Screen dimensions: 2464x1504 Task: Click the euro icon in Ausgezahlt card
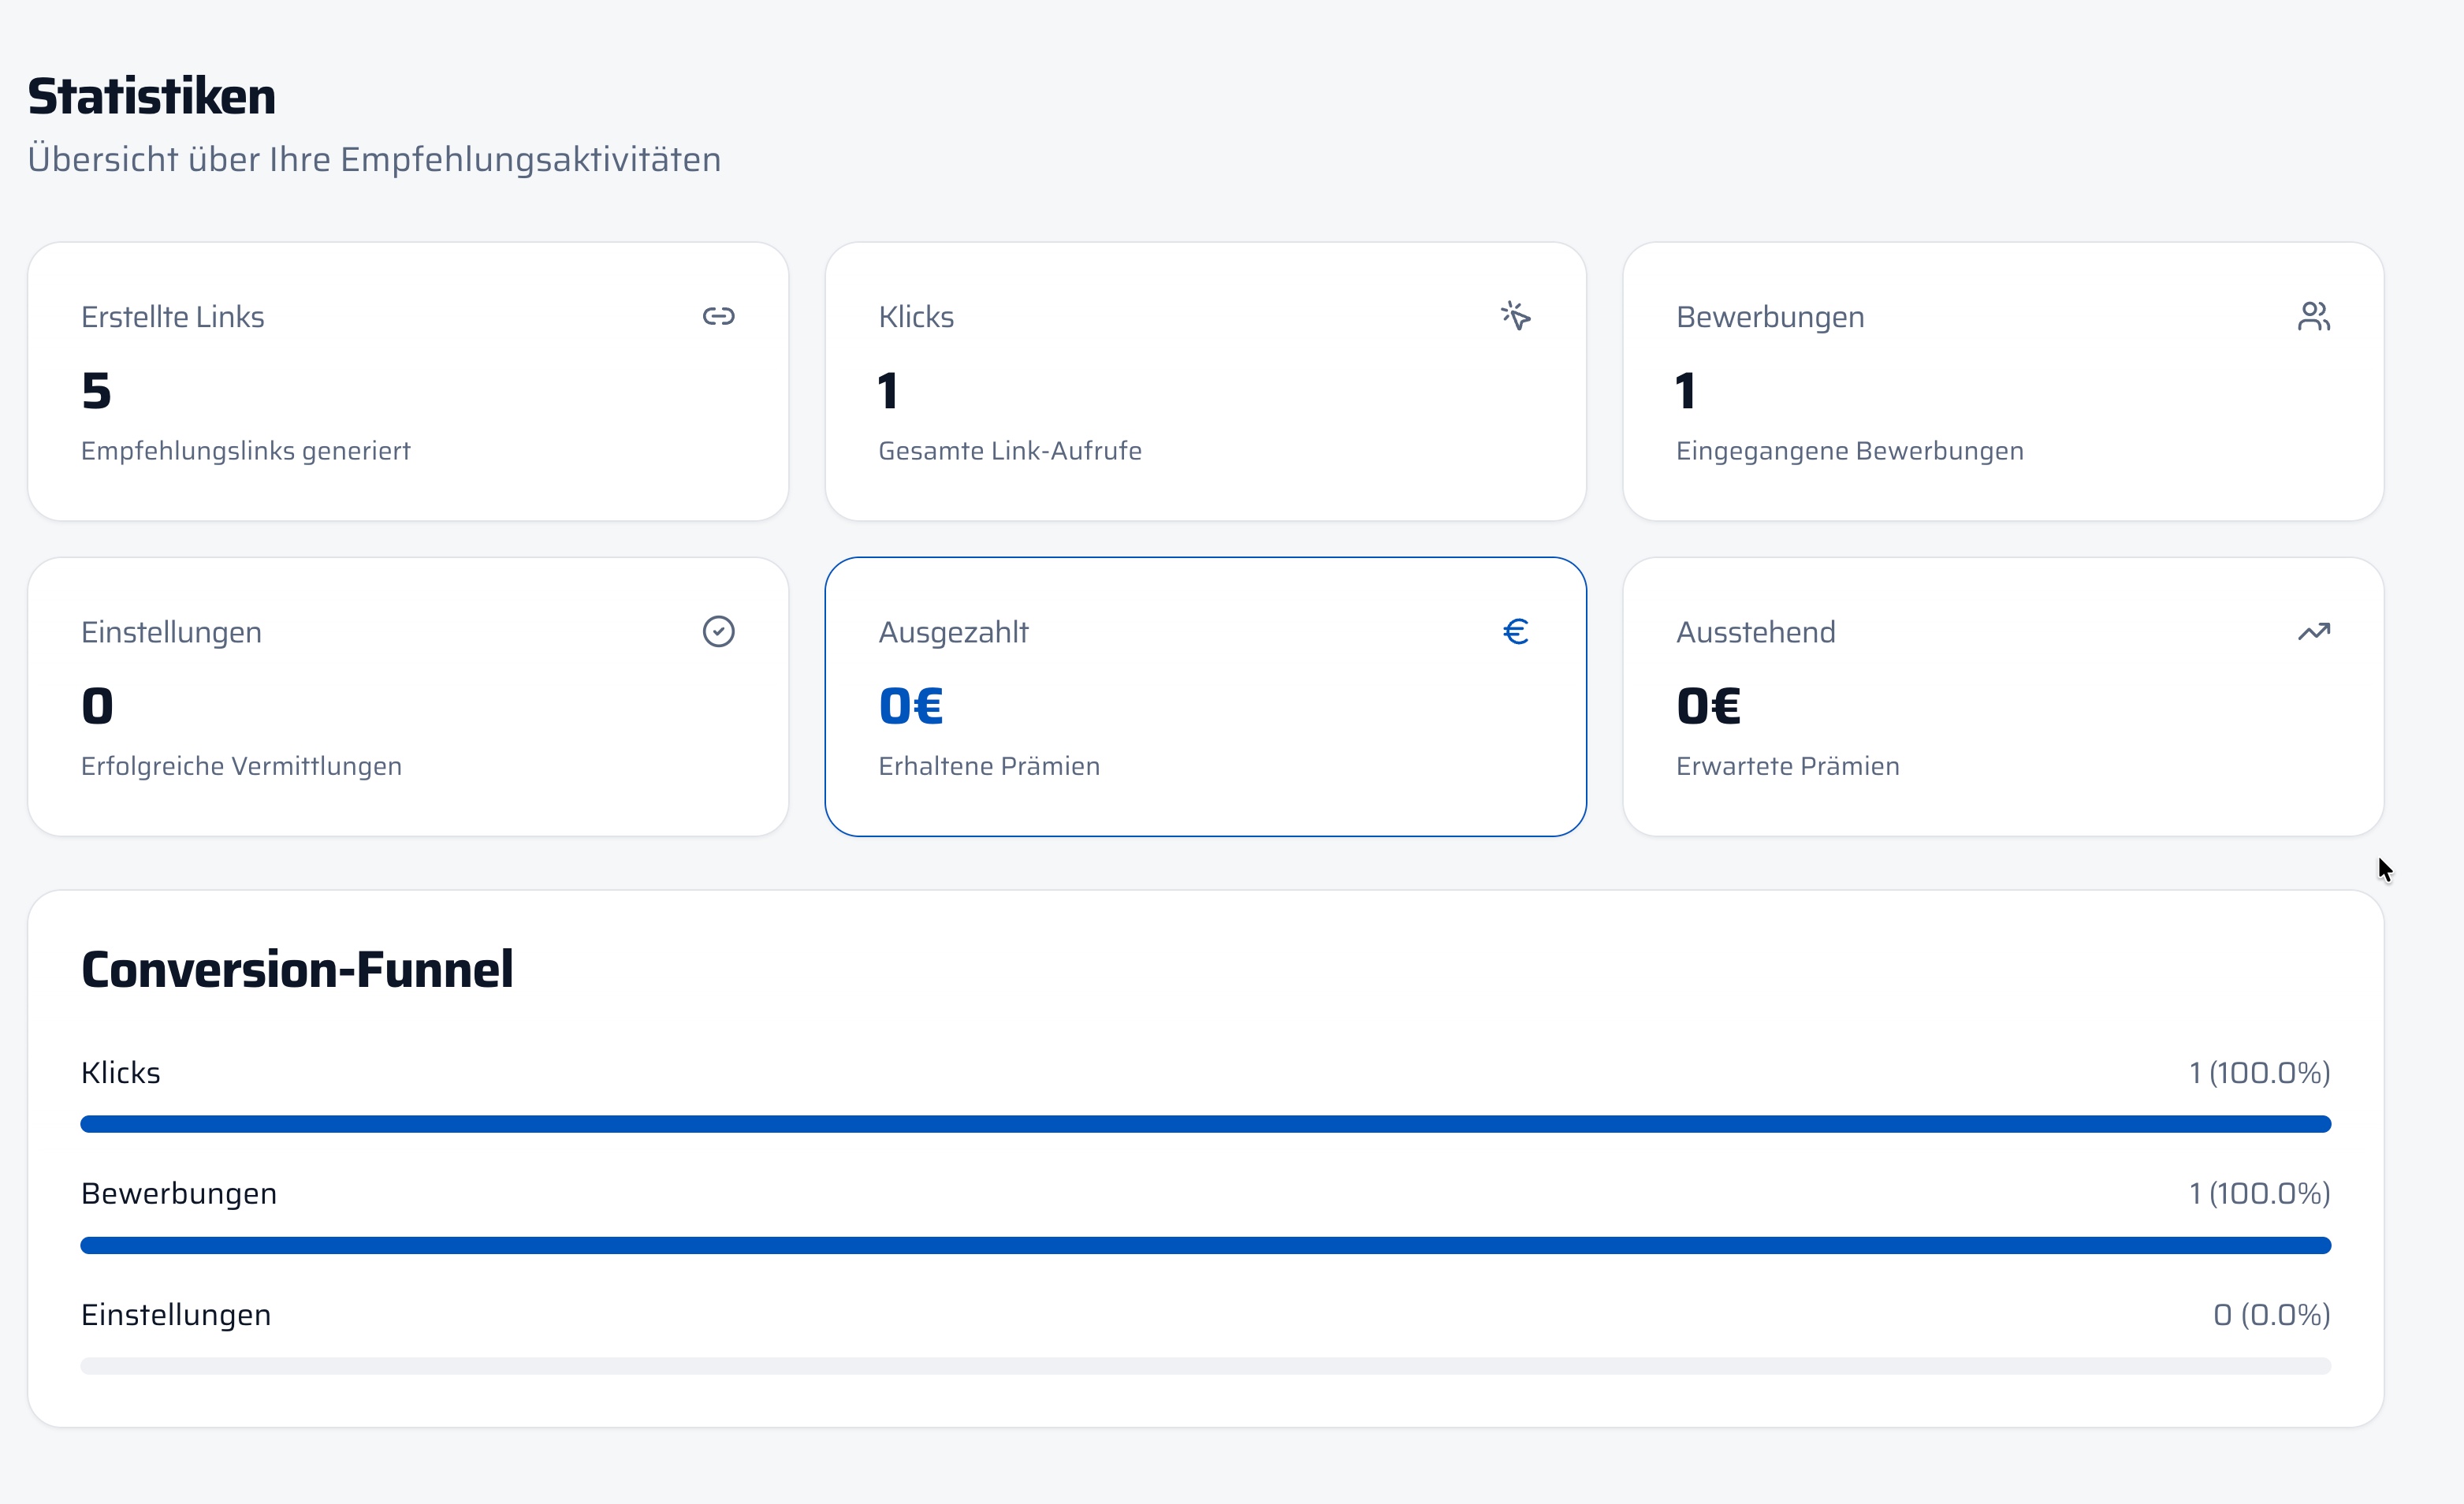(x=1515, y=631)
